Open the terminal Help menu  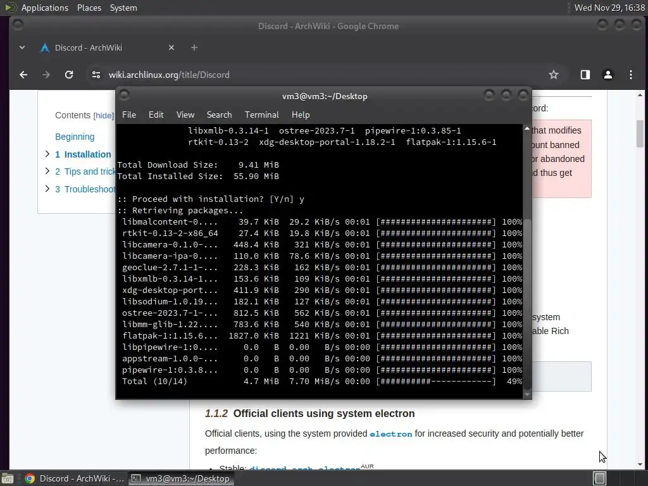point(301,115)
